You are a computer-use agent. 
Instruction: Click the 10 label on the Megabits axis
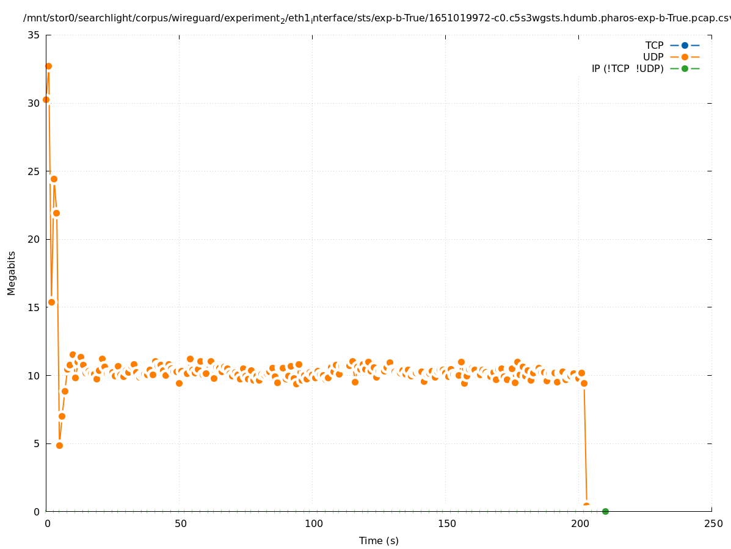34,375
